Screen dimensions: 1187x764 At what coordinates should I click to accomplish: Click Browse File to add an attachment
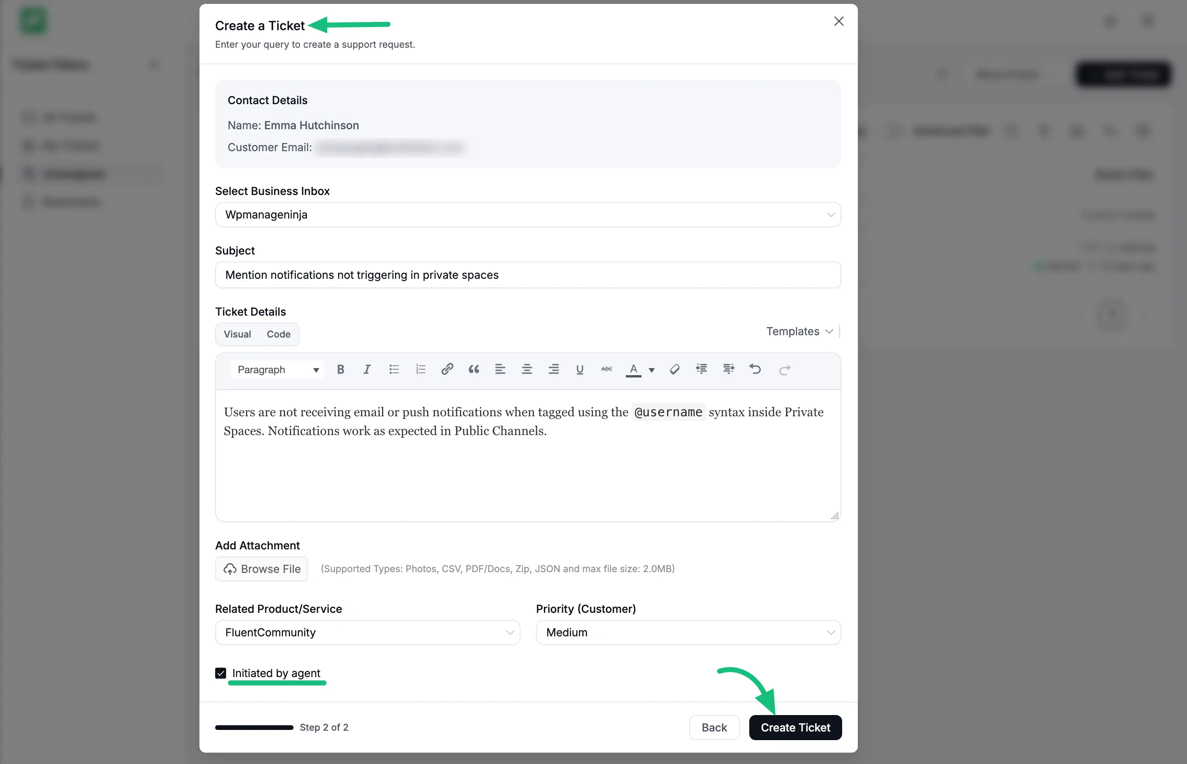pos(261,569)
